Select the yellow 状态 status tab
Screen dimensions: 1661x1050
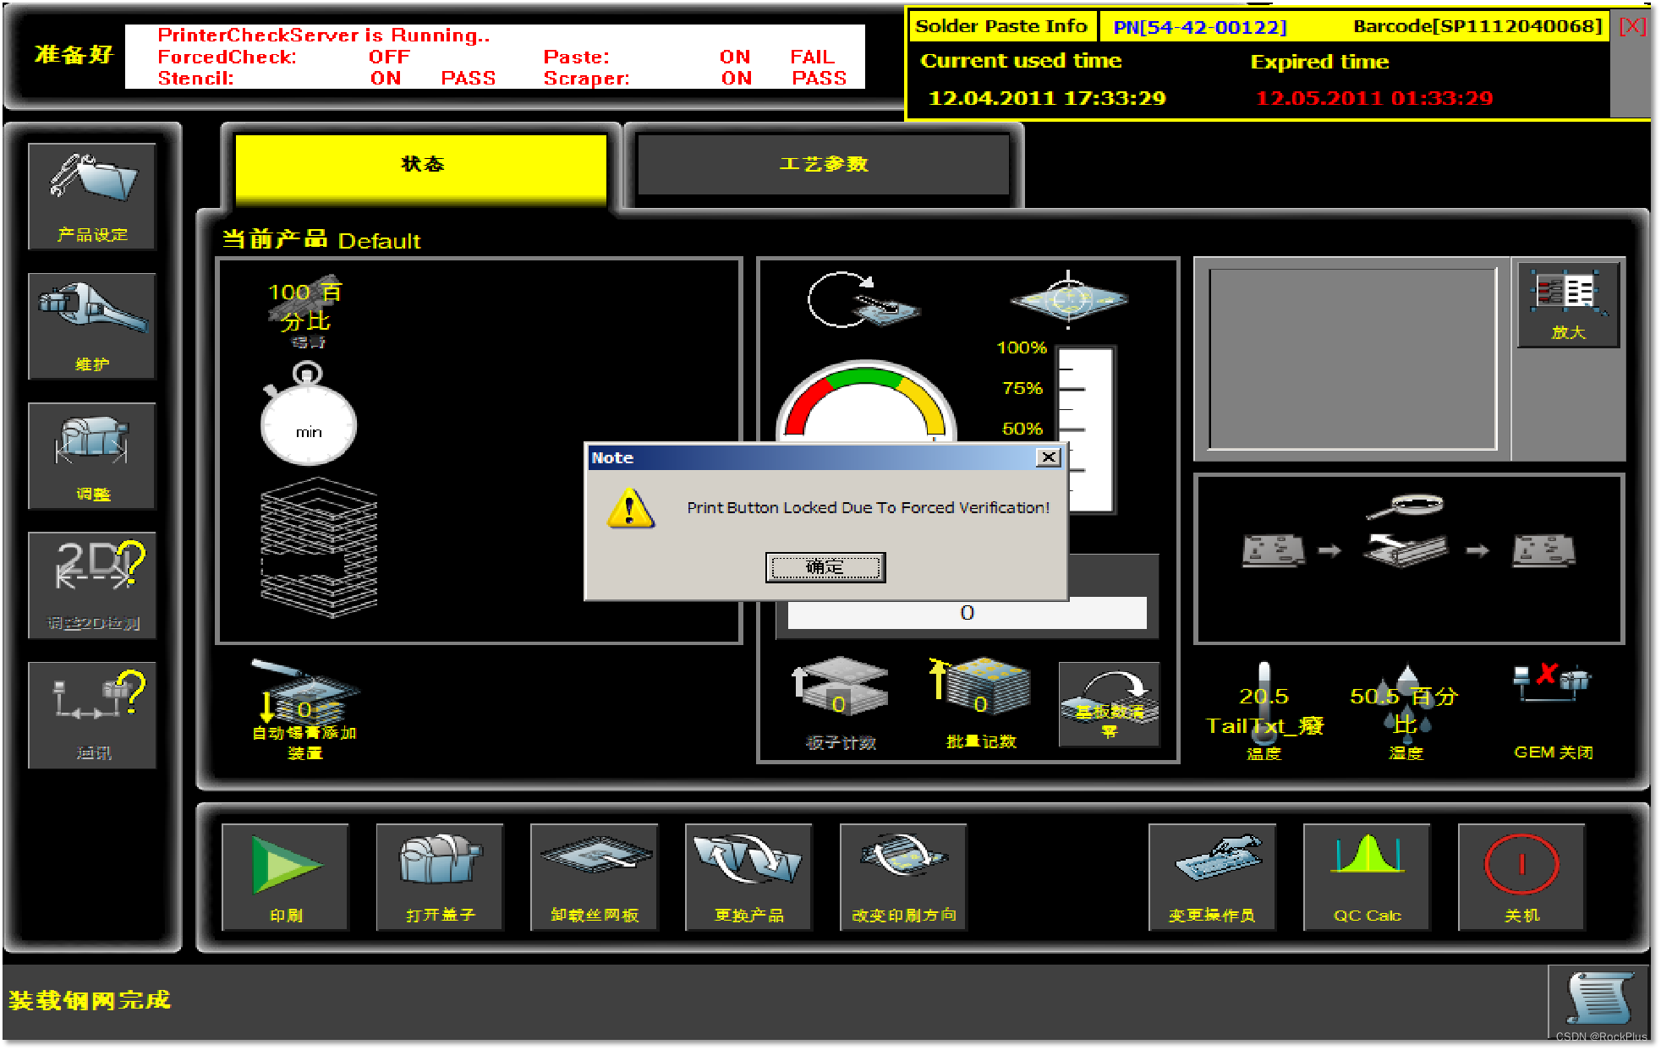pyautogui.click(x=421, y=164)
